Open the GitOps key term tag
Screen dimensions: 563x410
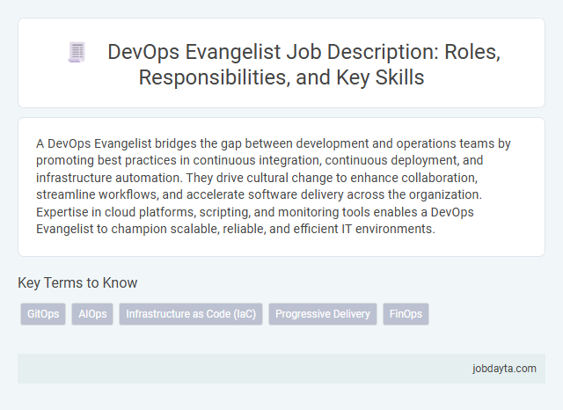click(43, 314)
